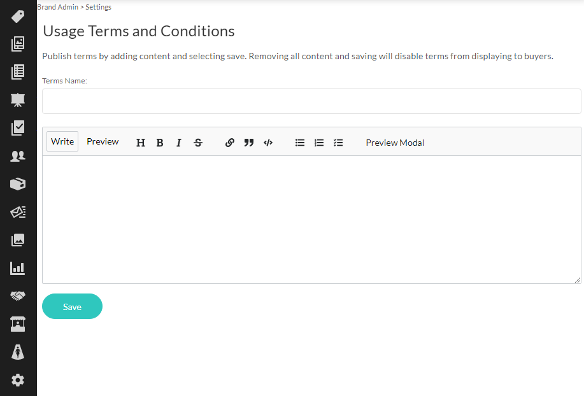Open the presentation board sidebar icon
This screenshot has width=584, height=396.
(18, 100)
